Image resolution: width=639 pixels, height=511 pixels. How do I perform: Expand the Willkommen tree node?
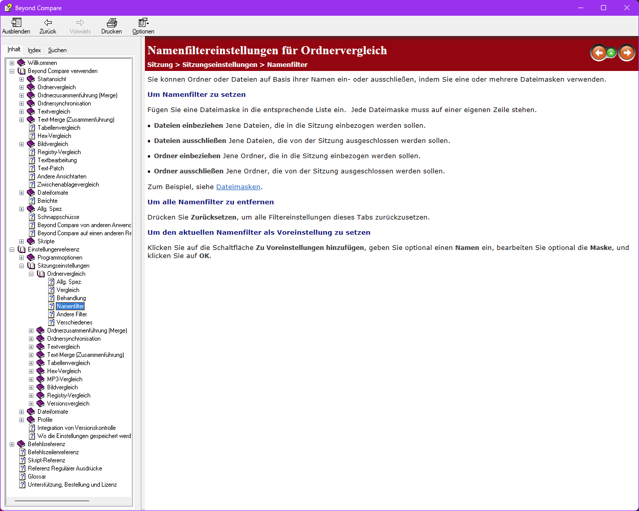click(x=12, y=63)
